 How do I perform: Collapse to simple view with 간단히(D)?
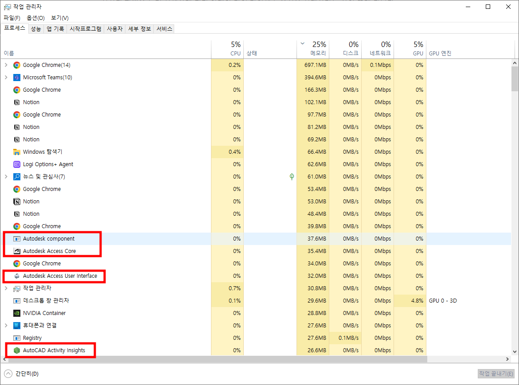[x=21, y=373]
